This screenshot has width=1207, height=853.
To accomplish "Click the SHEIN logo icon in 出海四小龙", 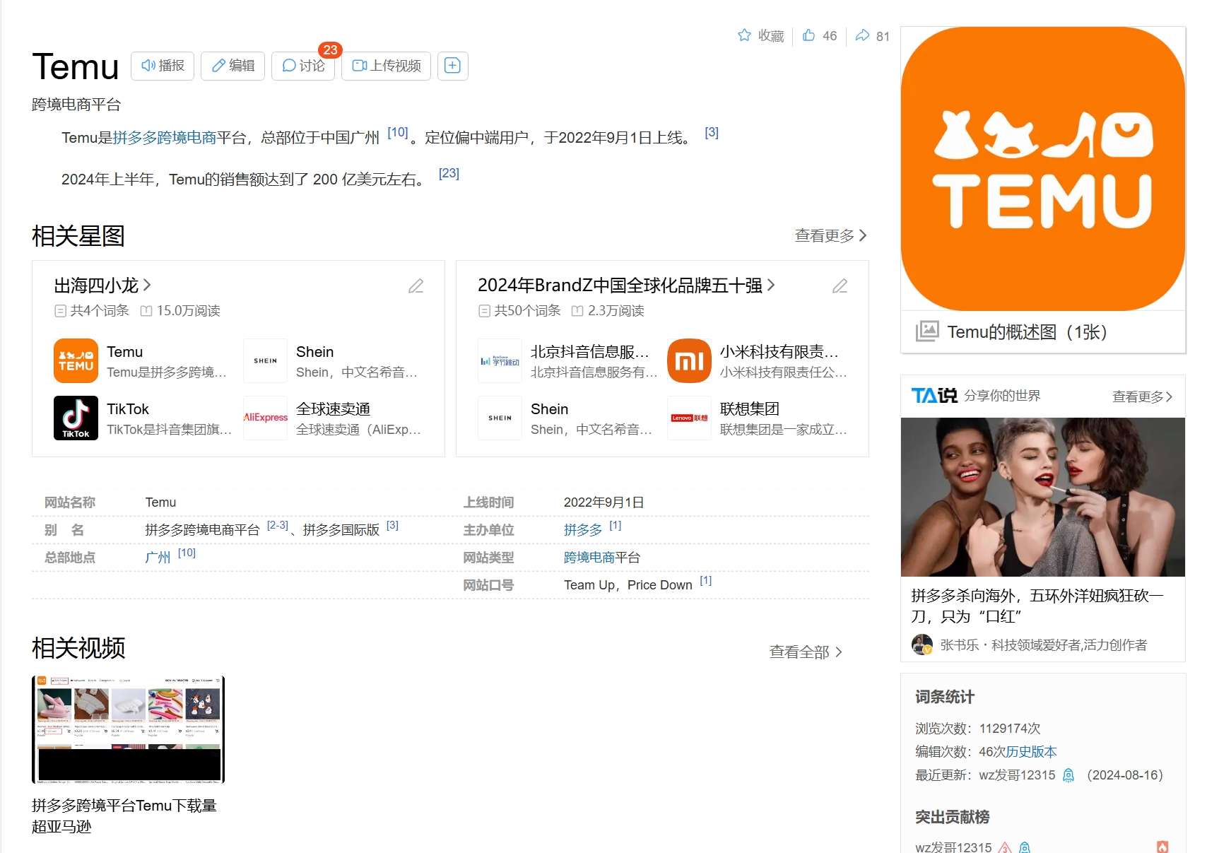I will coord(265,360).
